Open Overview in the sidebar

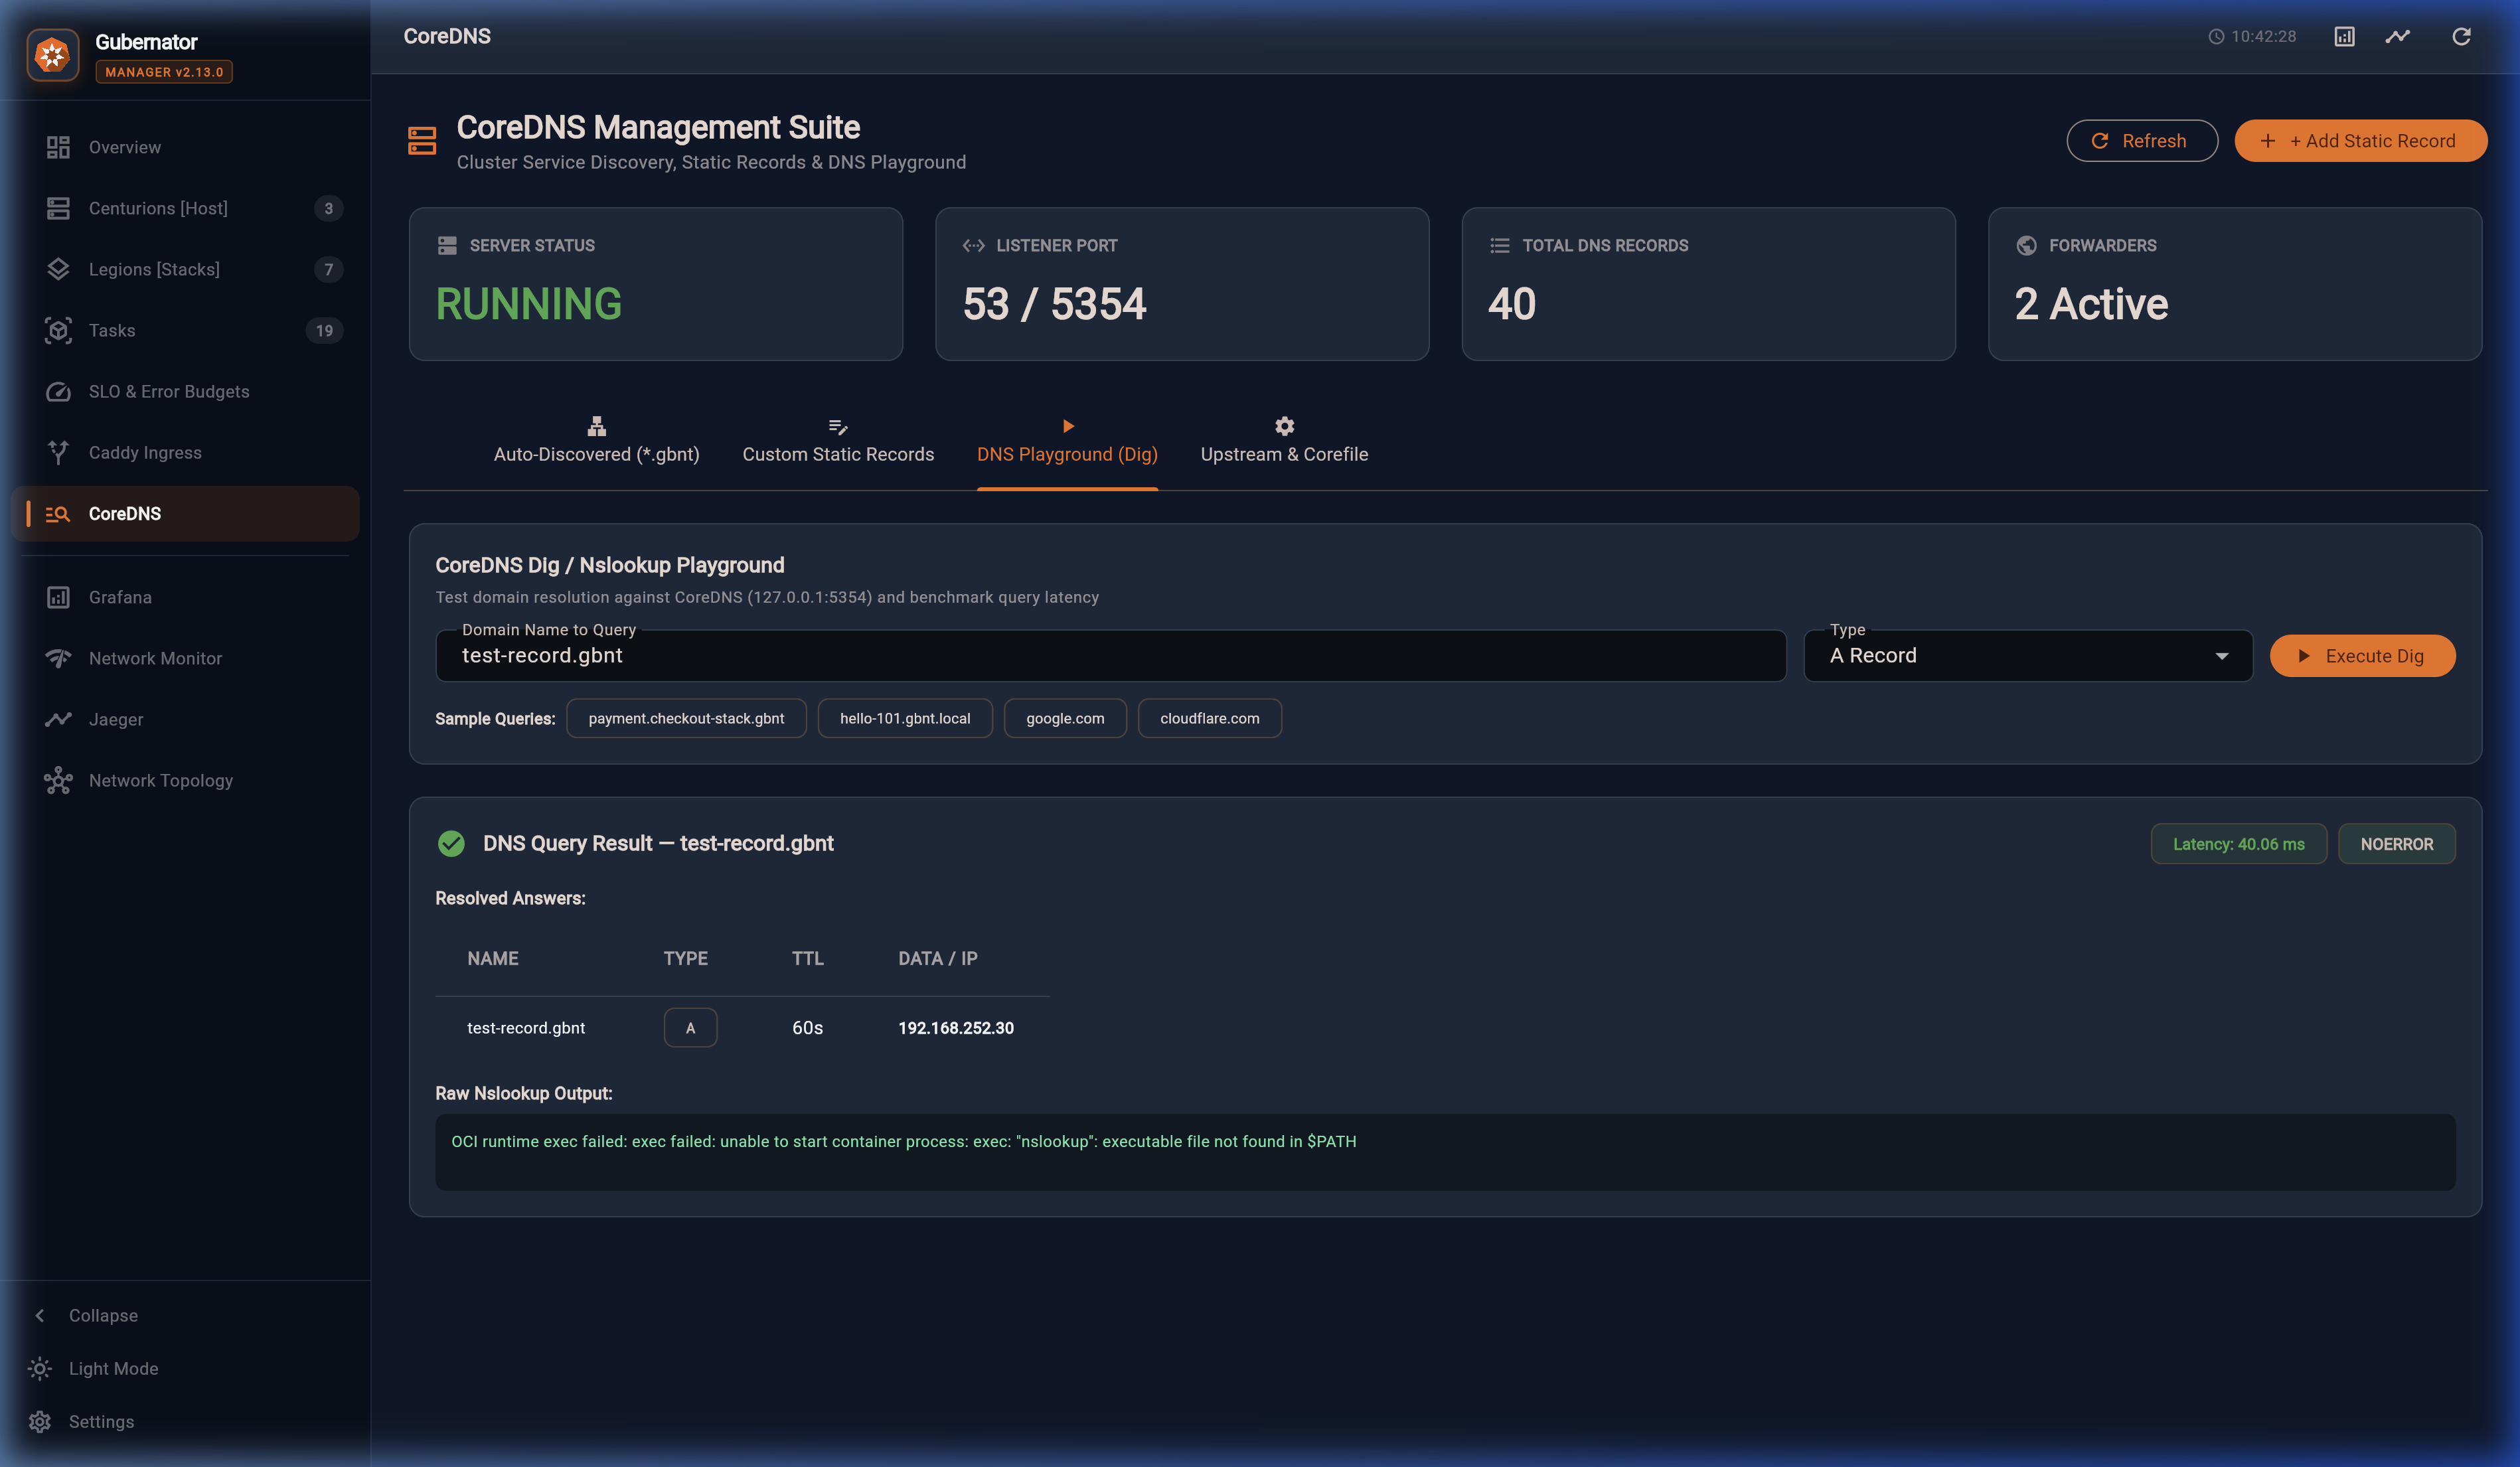(185, 147)
